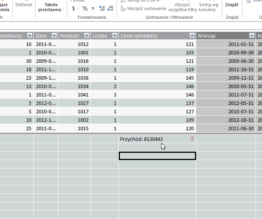Select Miesiąc cell 2011-07-31
The image size is (262, 219).
pos(226,95)
